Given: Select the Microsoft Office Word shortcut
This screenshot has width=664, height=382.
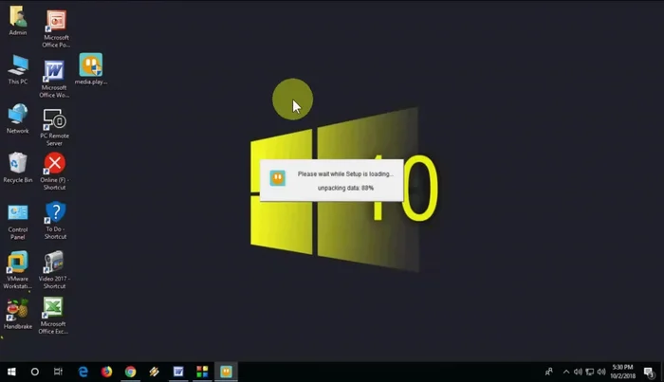Looking at the screenshot, I should tap(54, 79).
